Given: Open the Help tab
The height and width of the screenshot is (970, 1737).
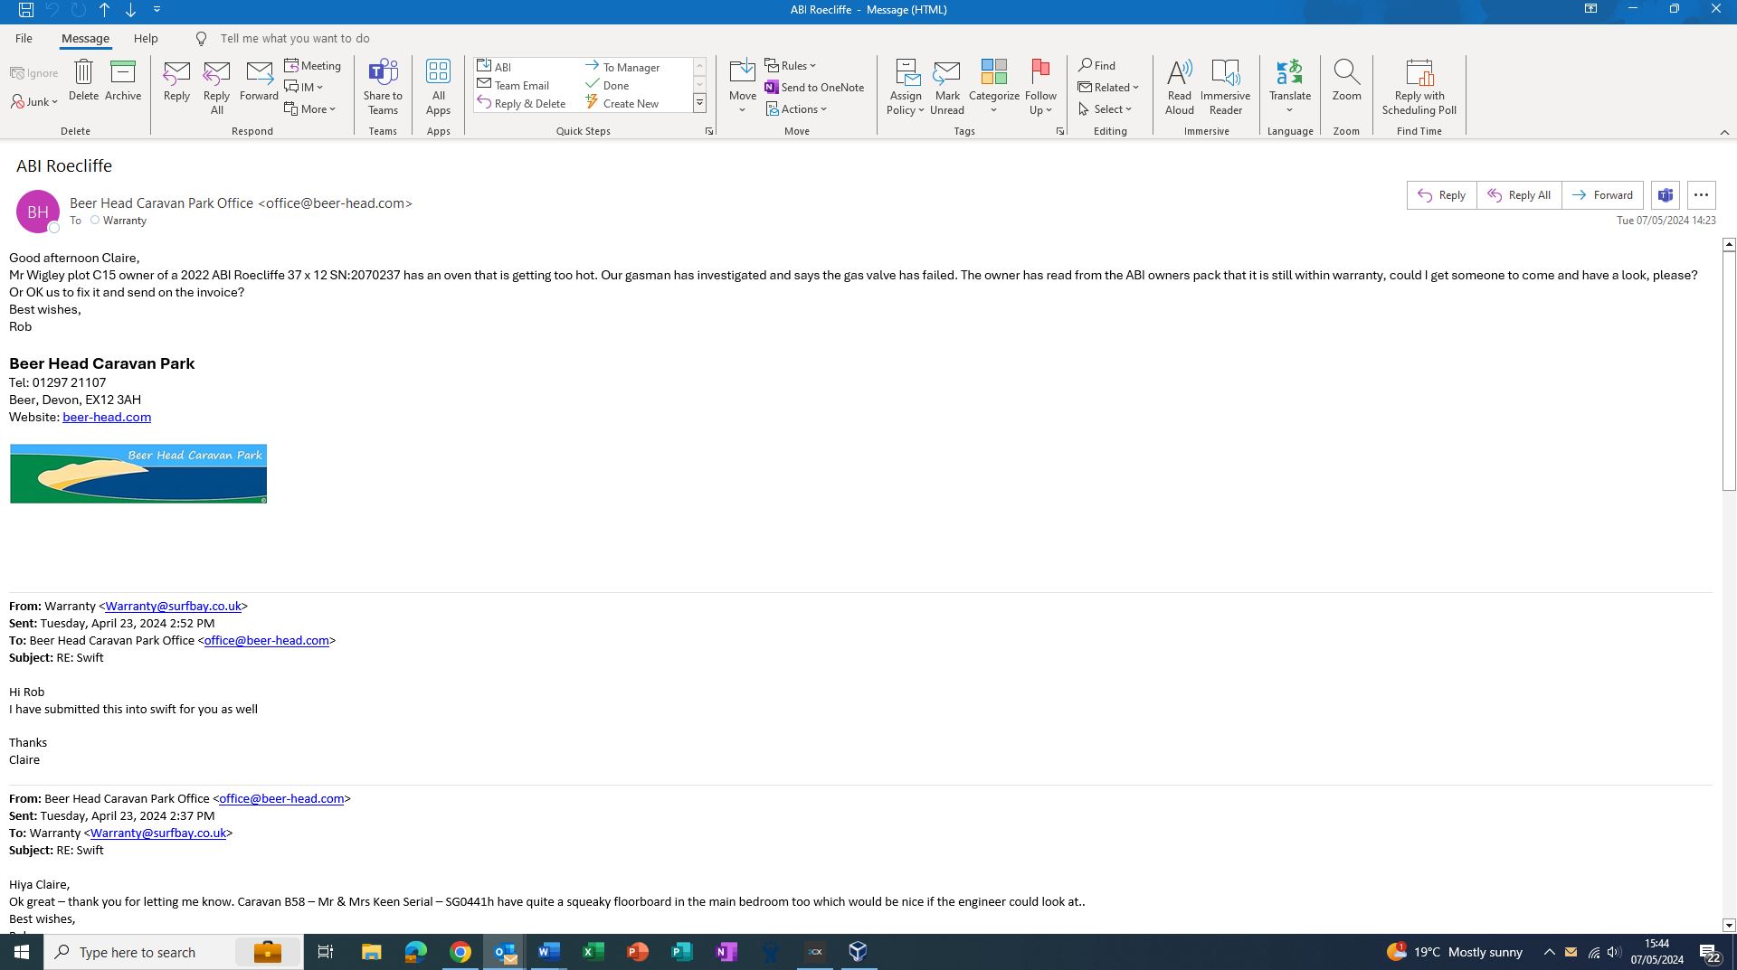Looking at the screenshot, I should tap(146, 39).
